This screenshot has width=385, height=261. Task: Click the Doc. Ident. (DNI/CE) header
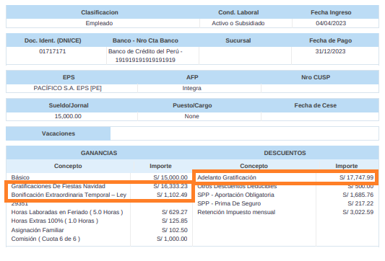click(53, 40)
